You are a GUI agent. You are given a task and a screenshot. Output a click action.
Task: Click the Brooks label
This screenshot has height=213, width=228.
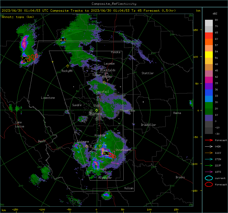point(180,177)
